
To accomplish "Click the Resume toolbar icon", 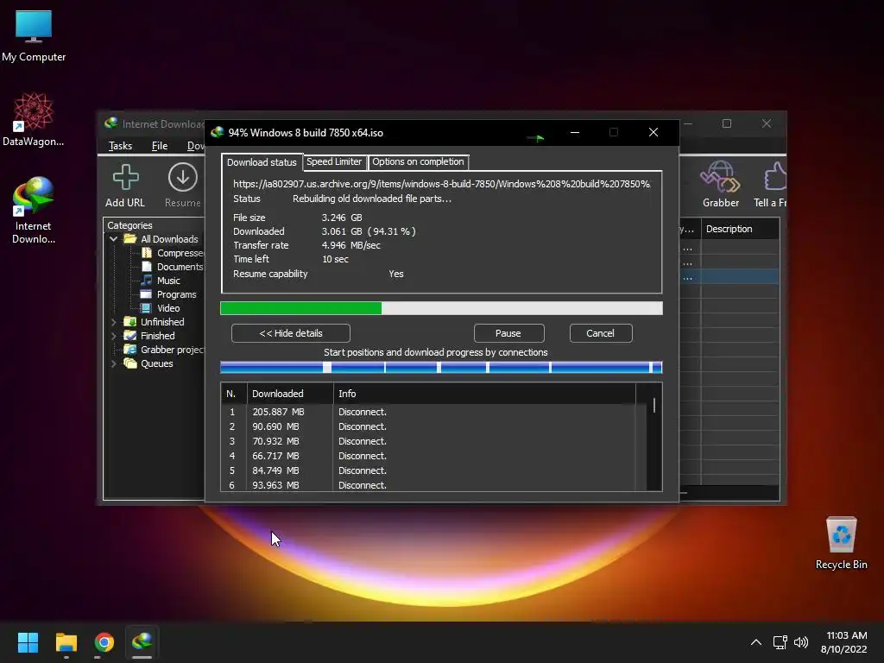I will click(183, 186).
